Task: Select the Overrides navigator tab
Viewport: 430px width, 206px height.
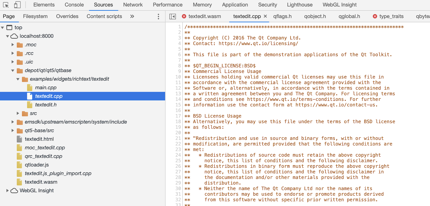Action: pos(67,16)
